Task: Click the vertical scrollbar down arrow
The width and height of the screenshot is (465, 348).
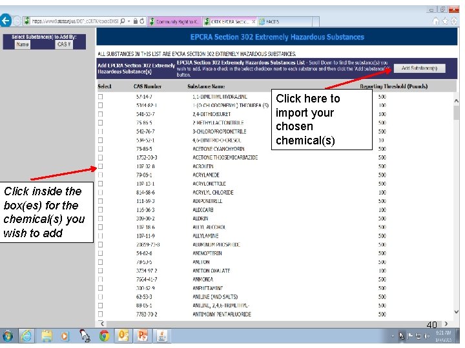Action: [457, 312]
